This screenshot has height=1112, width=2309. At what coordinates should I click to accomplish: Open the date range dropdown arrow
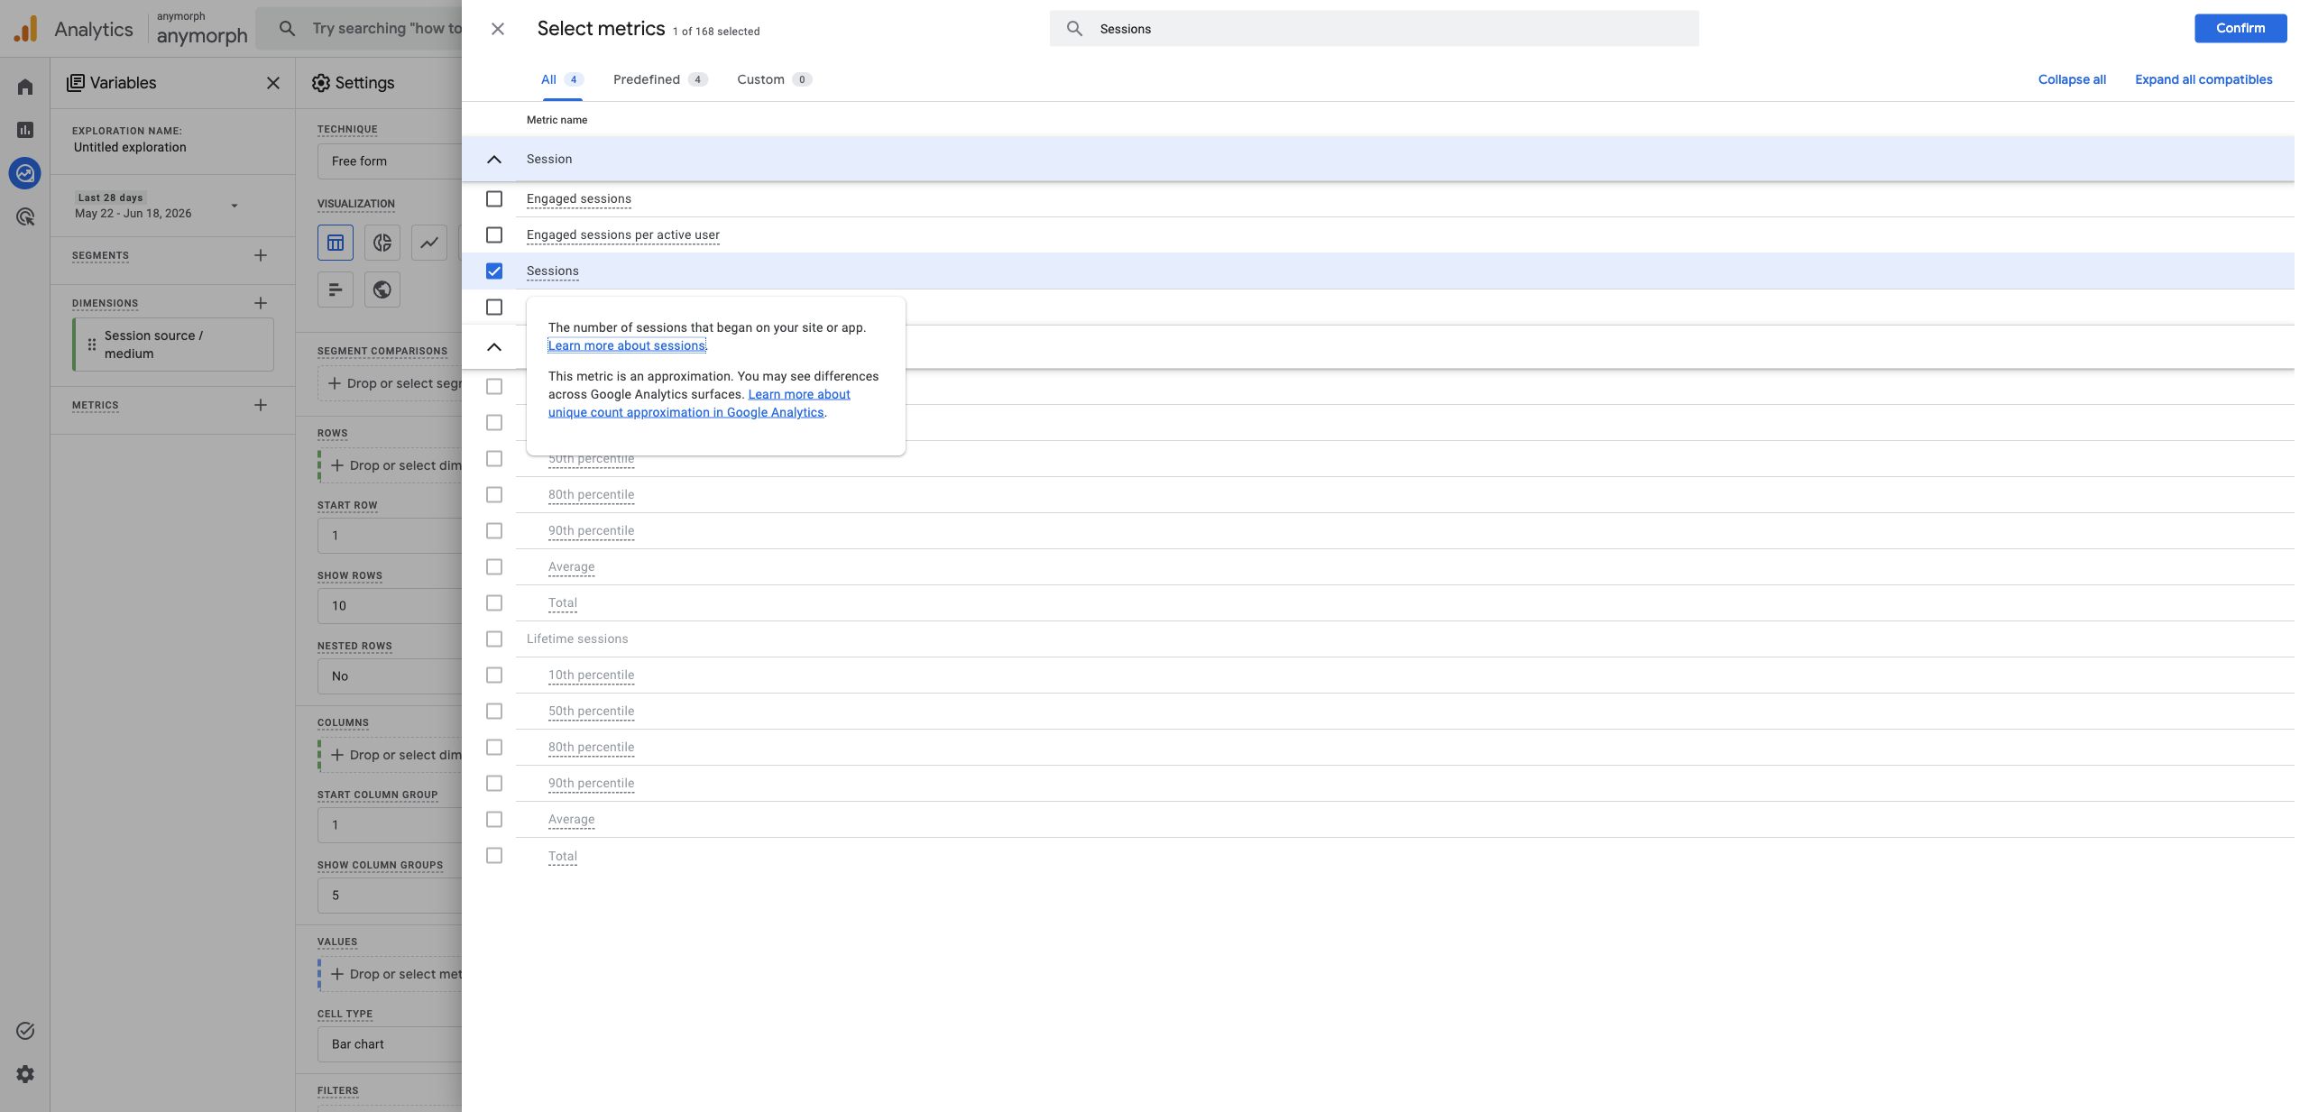[235, 206]
